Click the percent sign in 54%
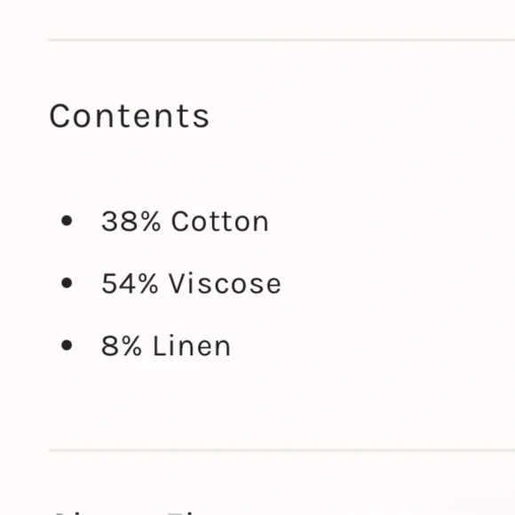The width and height of the screenshot is (515, 515). click(148, 283)
